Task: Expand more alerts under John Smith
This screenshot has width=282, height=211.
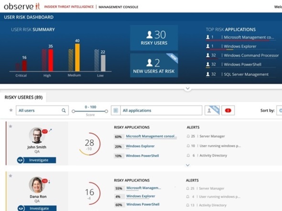Action: (187, 165)
